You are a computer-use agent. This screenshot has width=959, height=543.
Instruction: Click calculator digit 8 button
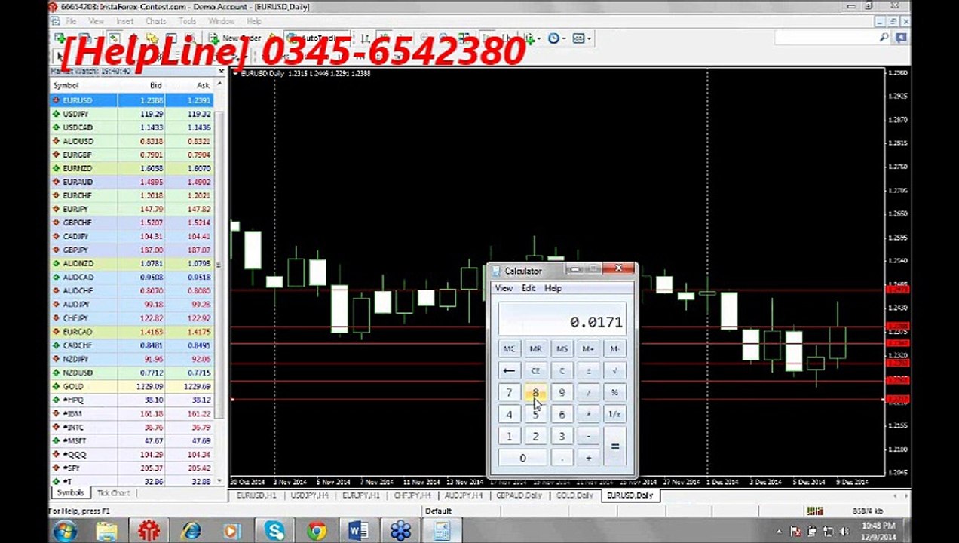click(535, 393)
